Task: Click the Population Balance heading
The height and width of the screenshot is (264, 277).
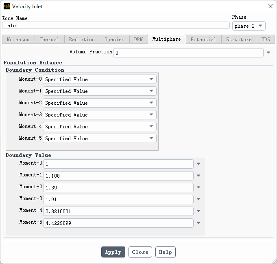Action: 33,63
